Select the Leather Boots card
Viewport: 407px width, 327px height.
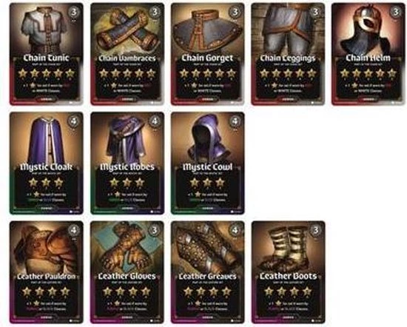[288, 272]
